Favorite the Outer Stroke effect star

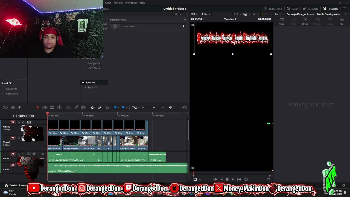click(x=183, y=26)
